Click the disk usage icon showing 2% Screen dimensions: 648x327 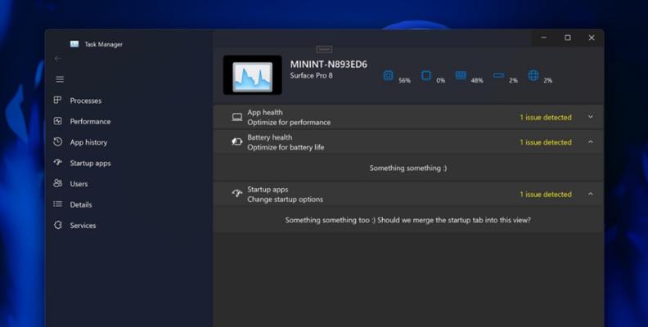499,75
